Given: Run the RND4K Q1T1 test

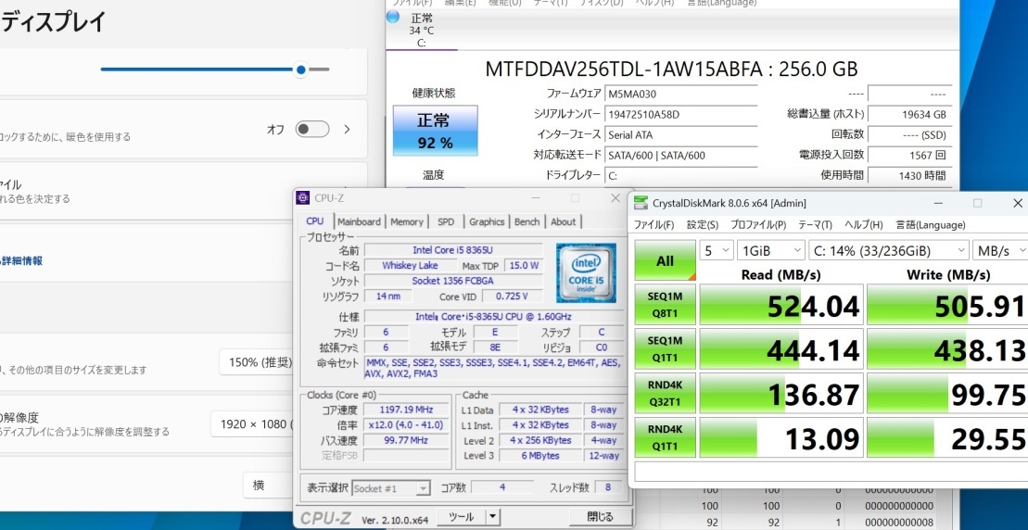Looking at the screenshot, I should tap(665, 437).
